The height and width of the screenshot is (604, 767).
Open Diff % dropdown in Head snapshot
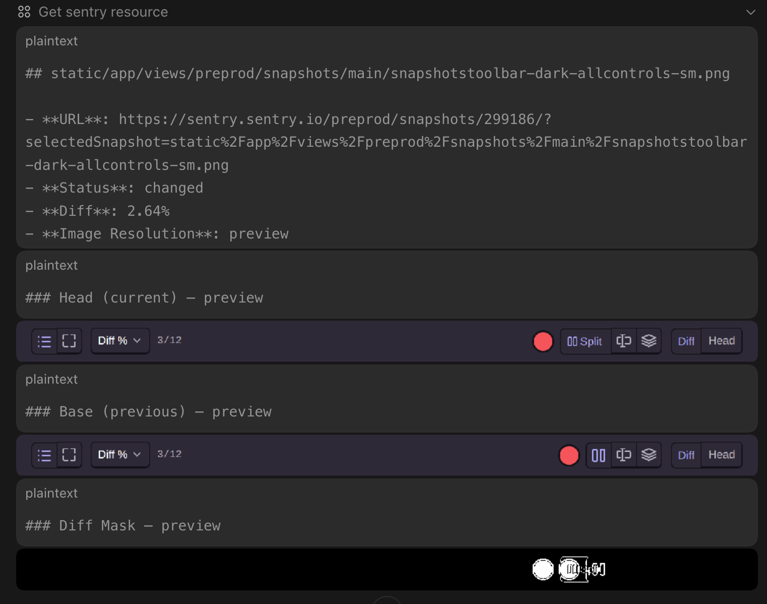pyautogui.click(x=120, y=341)
